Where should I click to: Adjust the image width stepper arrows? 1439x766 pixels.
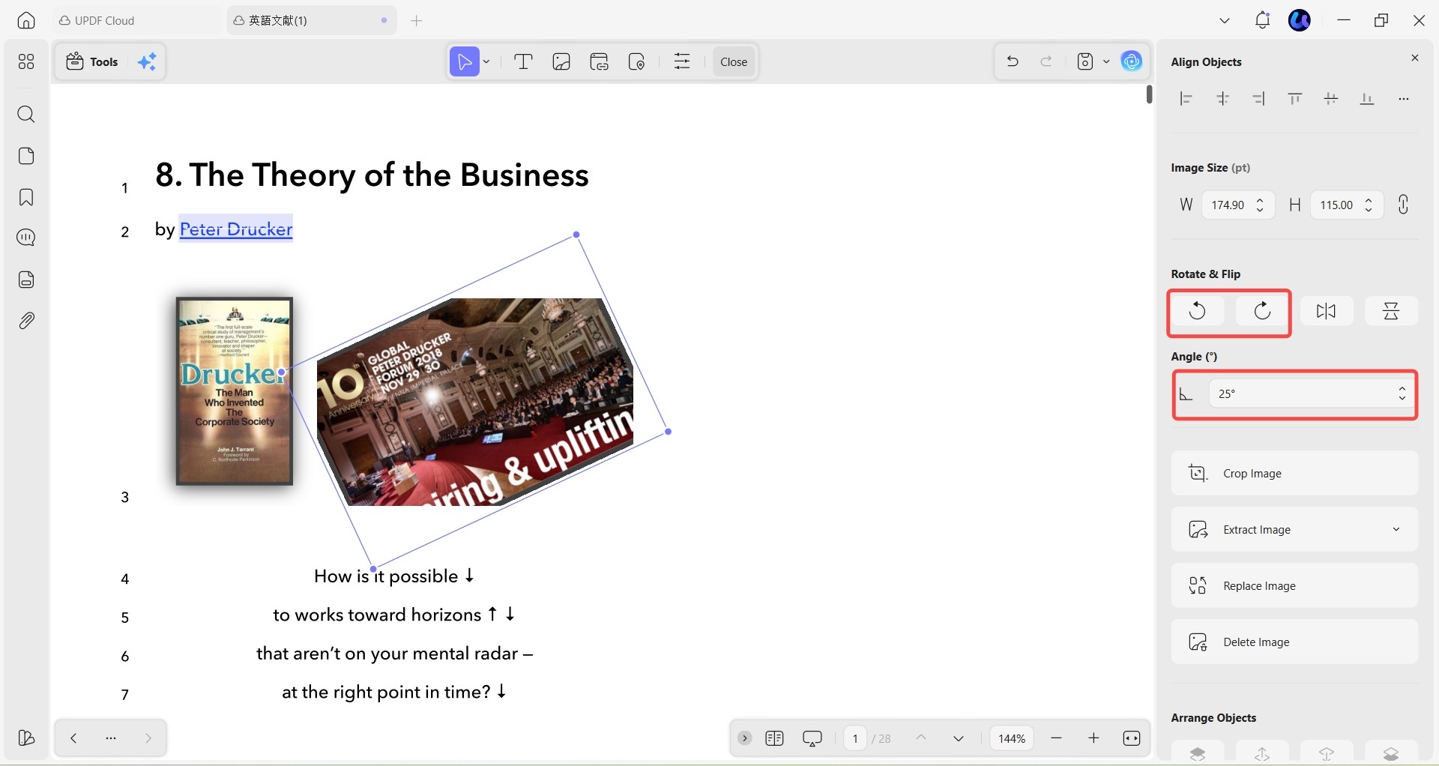pyautogui.click(x=1260, y=205)
